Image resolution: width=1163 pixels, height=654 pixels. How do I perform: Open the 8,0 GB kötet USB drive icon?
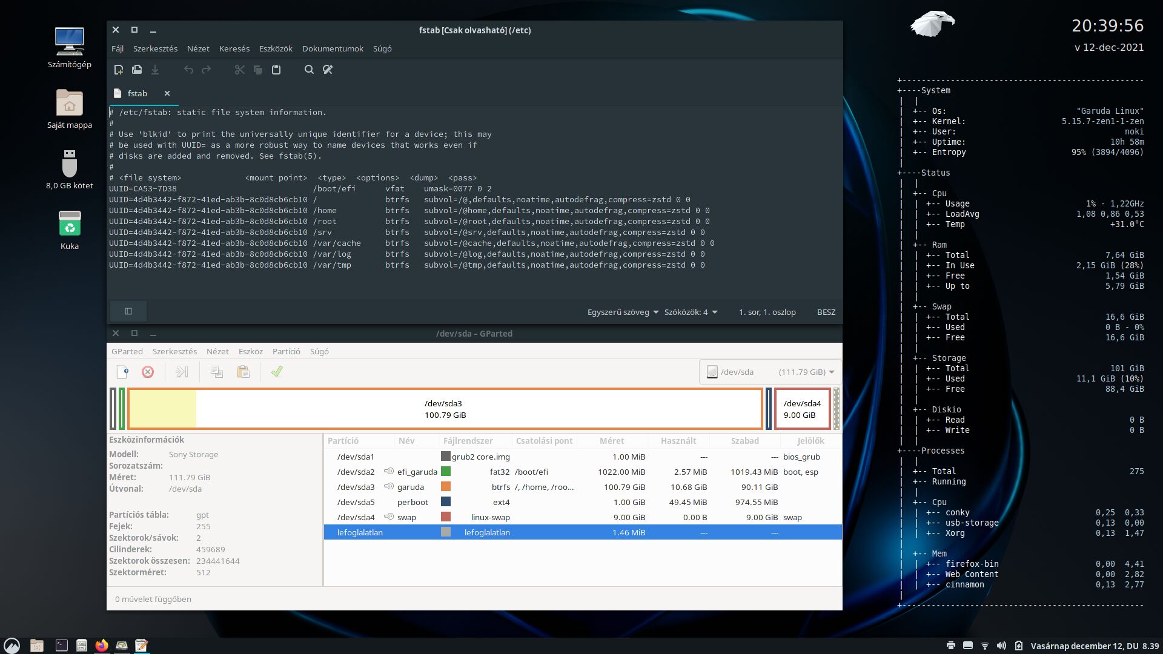70,170
